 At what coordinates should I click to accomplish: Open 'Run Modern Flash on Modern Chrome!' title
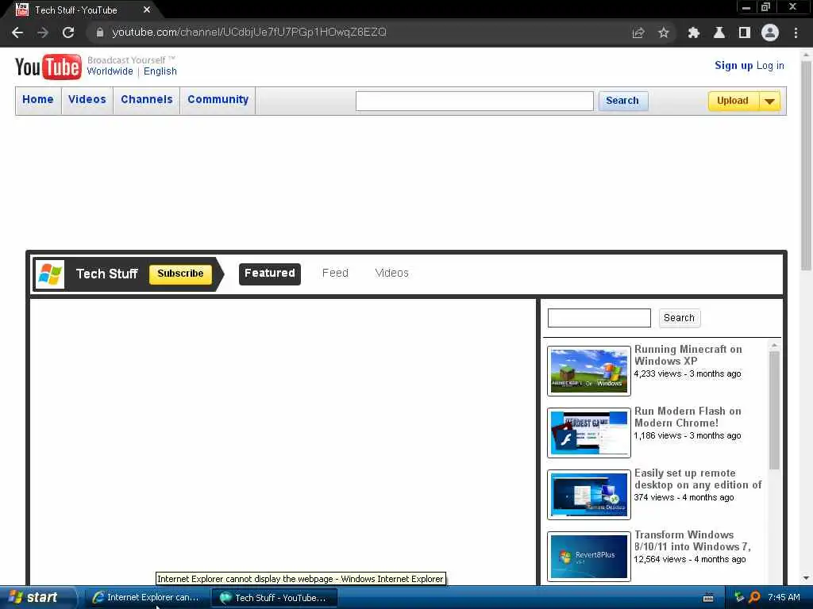point(688,417)
